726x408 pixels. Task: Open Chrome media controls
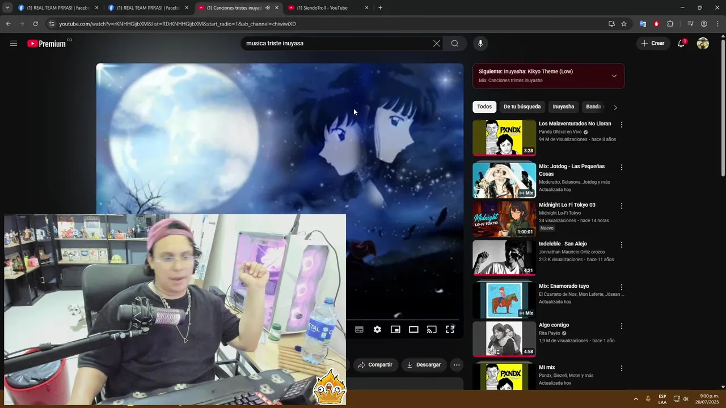point(690,24)
